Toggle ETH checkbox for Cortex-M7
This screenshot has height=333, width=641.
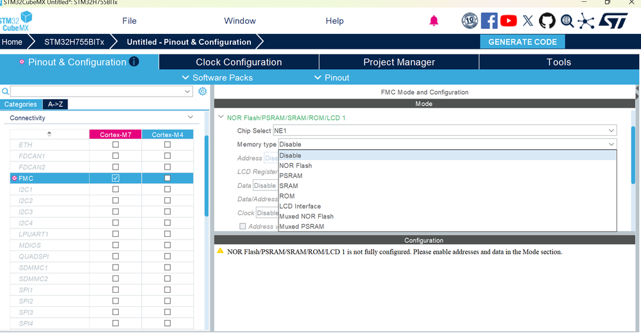[x=115, y=145]
